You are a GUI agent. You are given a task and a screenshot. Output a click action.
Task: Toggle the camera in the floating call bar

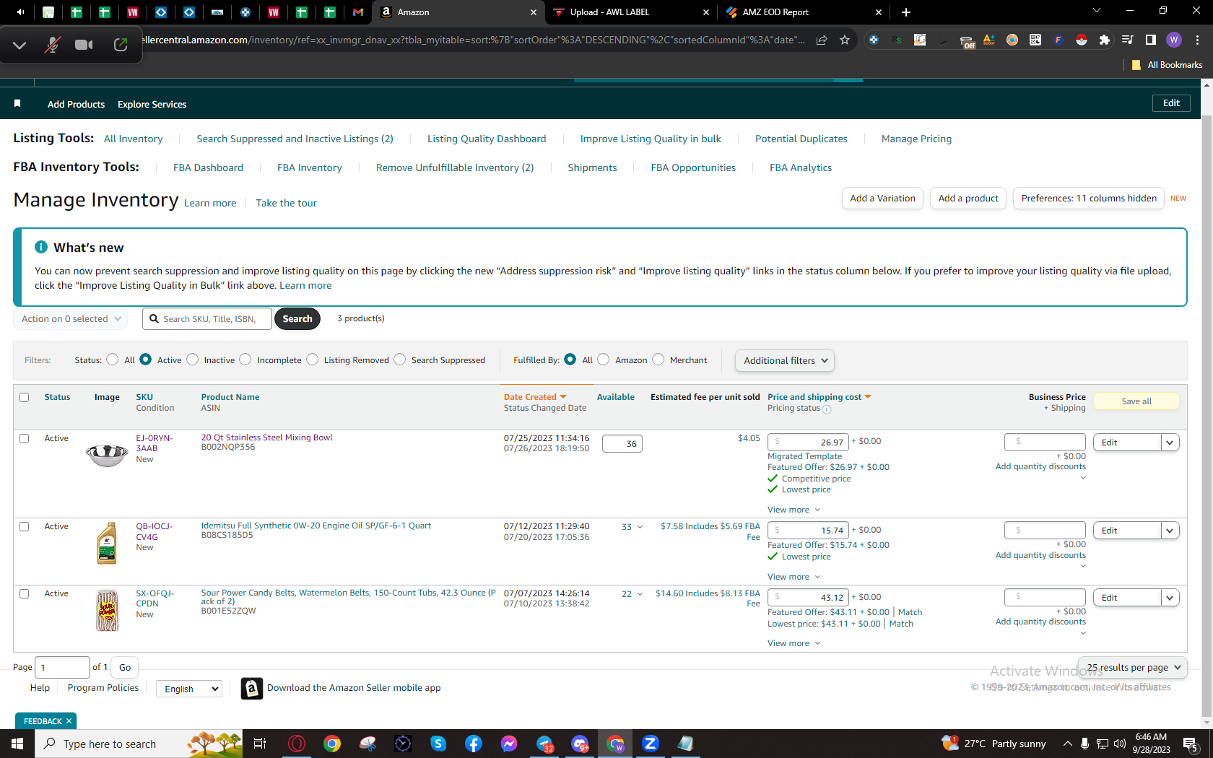point(84,45)
